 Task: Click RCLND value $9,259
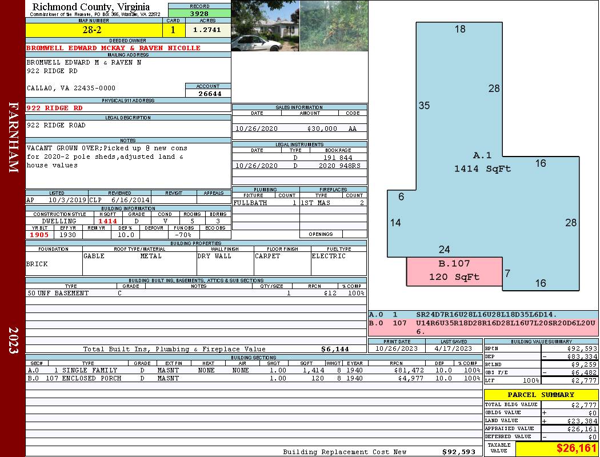click(584, 364)
